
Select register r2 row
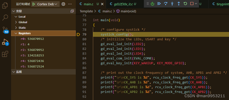[43, 50]
